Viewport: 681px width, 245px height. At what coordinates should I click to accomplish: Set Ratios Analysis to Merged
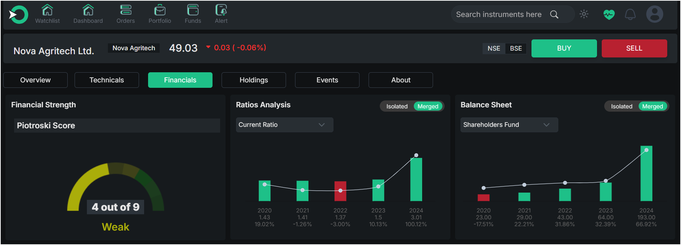coord(428,106)
